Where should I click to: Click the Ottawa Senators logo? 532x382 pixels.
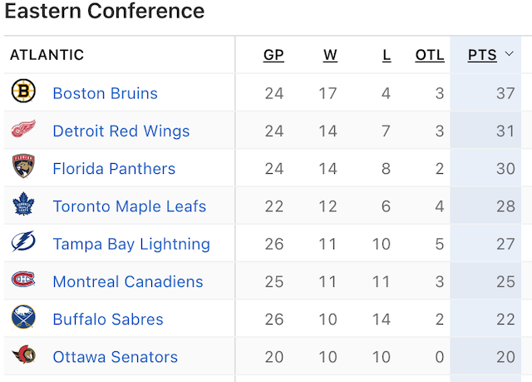pyautogui.click(x=23, y=355)
